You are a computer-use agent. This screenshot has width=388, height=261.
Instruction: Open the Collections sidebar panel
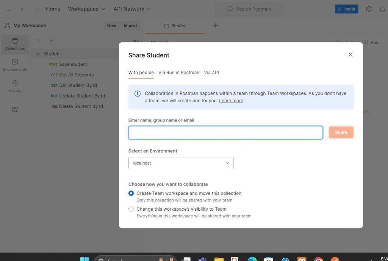(15, 44)
